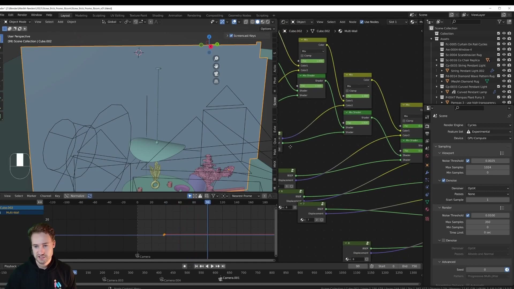Open Texture properties checker icon
The height and width of the screenshot is (289, 514).
(x=427, y=219)
